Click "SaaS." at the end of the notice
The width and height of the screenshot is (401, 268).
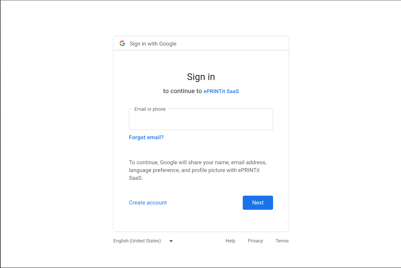click(x=136, y=178)
